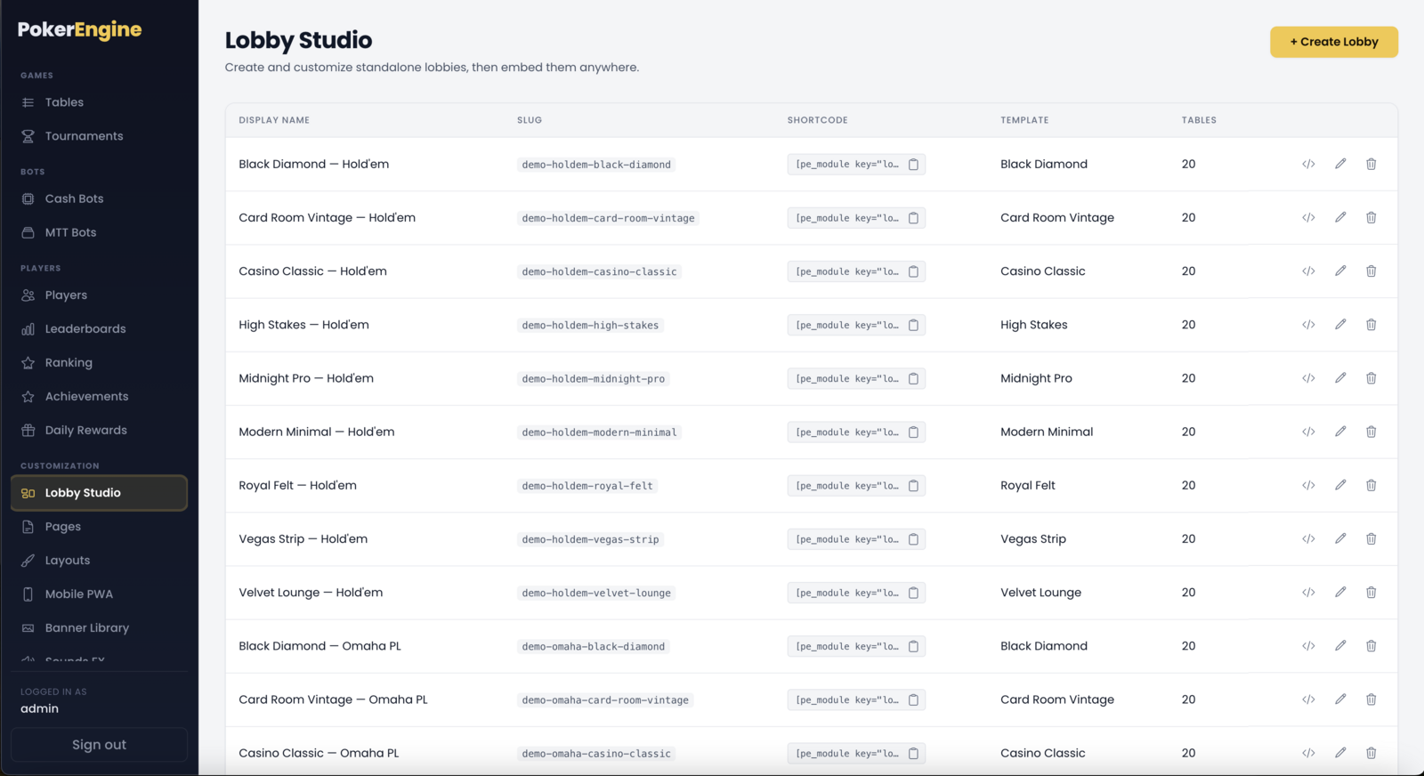Edit Black Diamond Omaha PL lobby
This screenshot has height=776, width=1424.
coord(1340,646)
